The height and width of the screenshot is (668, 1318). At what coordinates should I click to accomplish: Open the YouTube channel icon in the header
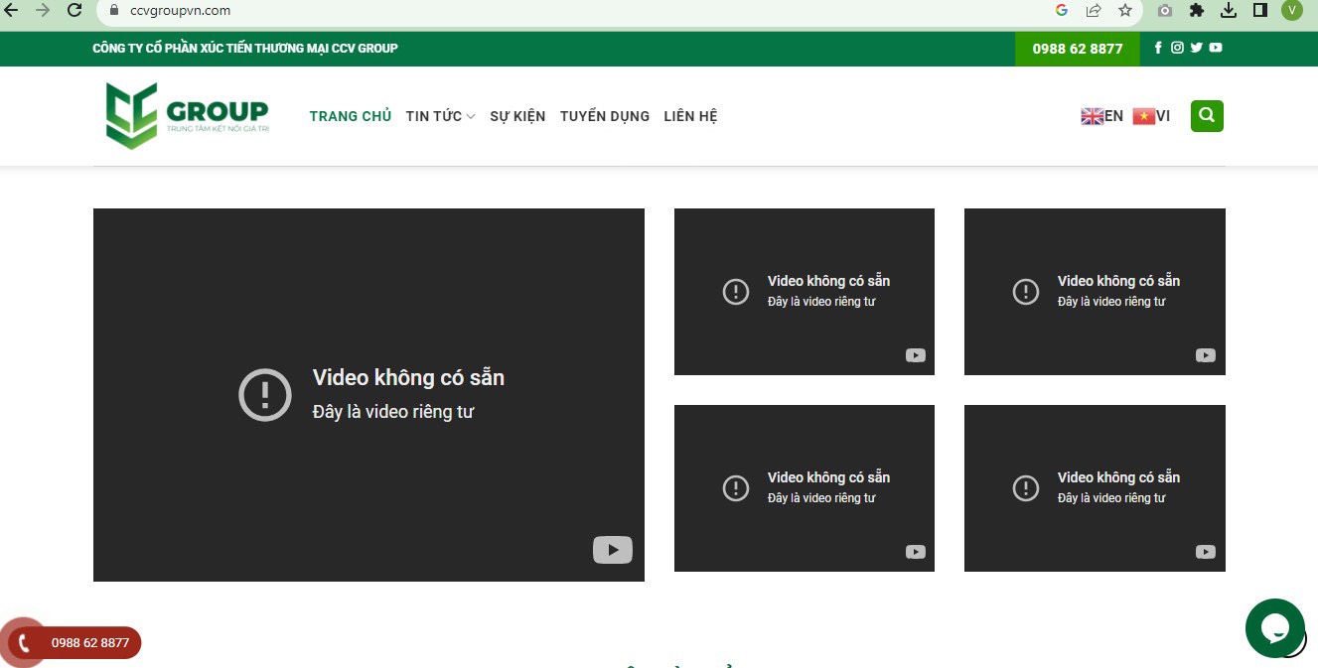pyautogui.click(x=1216, y=48)
